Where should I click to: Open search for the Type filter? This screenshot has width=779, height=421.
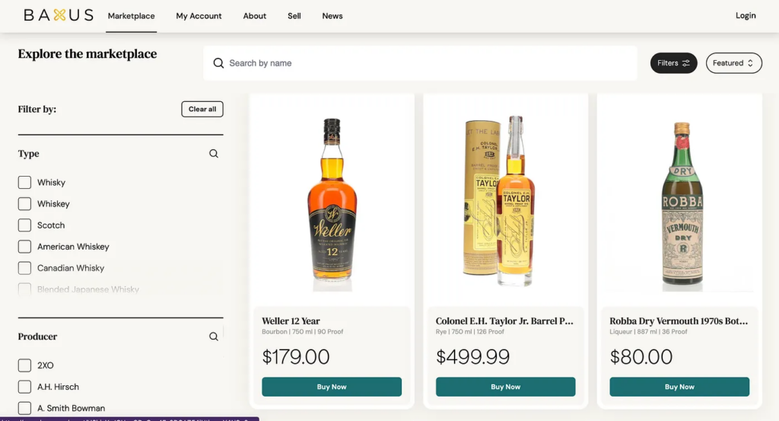click(x=214, y=154)
